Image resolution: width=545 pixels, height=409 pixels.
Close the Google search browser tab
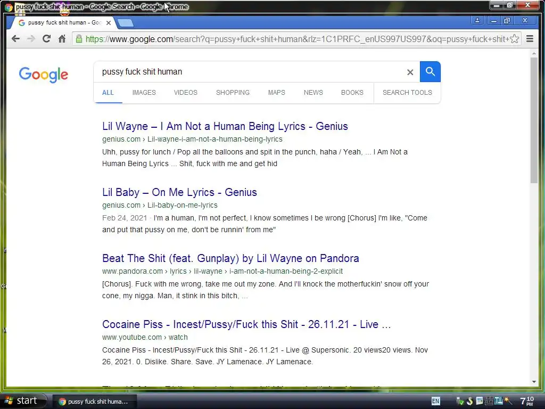(109, 22)
